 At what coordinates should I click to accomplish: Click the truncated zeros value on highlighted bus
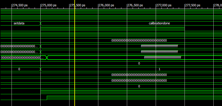[x=22, y=58]
